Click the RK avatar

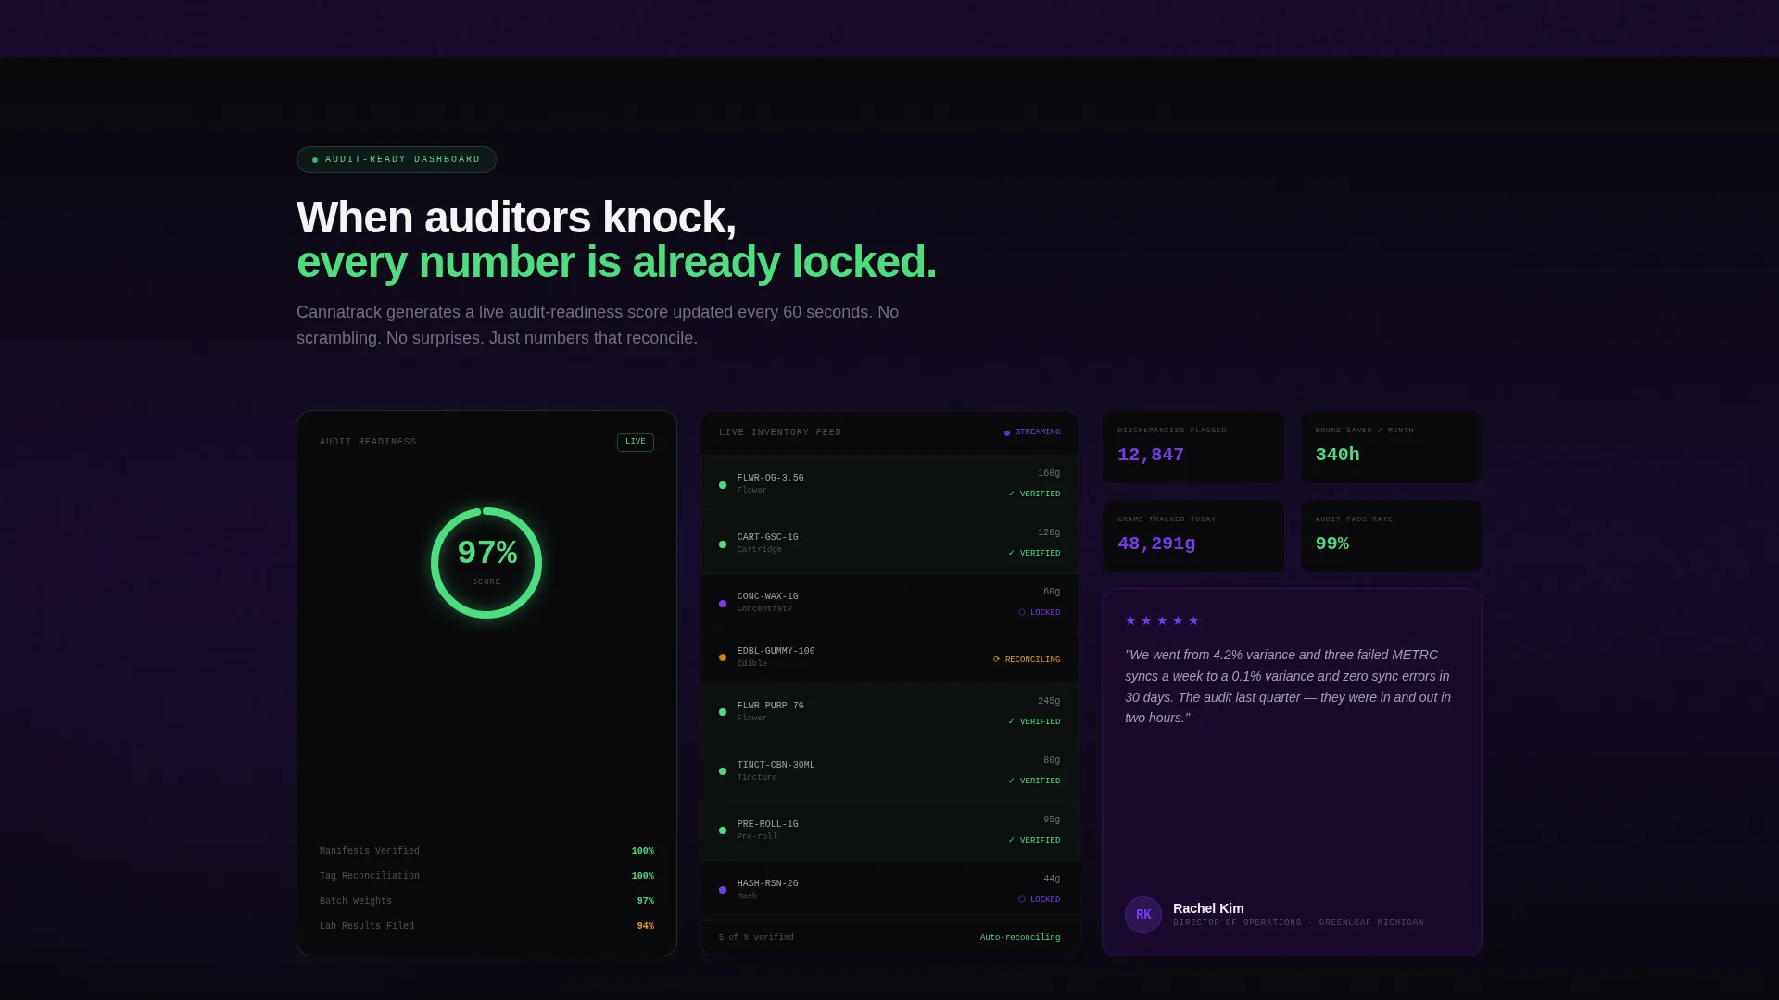point(1143,915)
